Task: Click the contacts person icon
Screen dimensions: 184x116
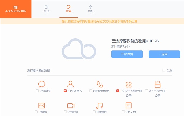Action: 71,84
